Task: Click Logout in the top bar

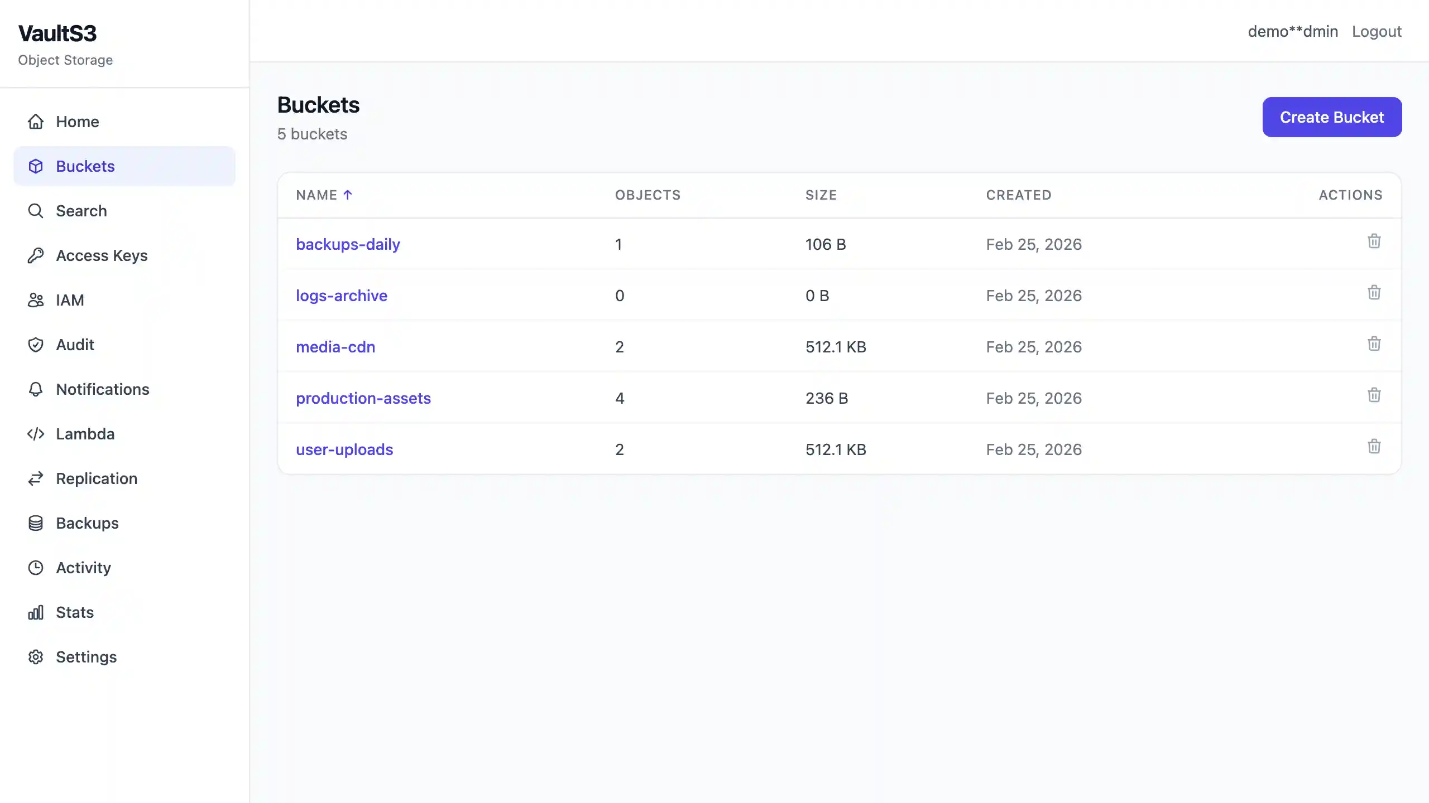Action: pos(1376,32)
